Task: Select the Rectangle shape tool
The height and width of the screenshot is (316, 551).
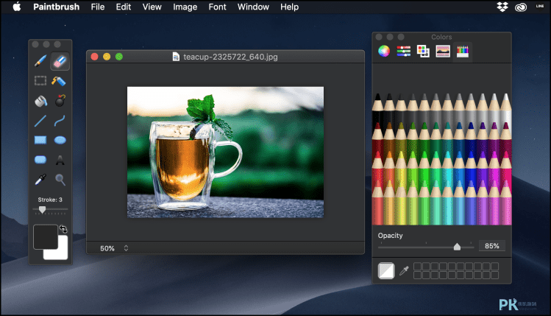Action: [40, 140]
